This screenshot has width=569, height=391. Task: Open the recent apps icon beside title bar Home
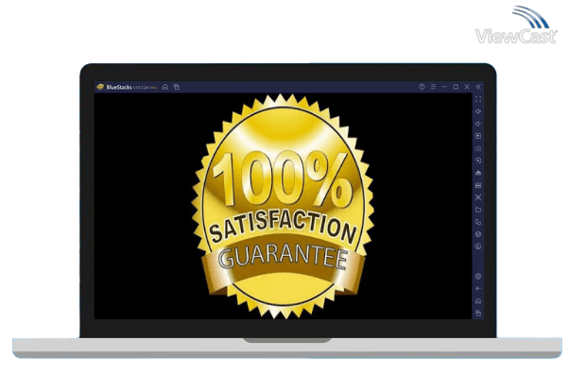(x=177, y=87)
